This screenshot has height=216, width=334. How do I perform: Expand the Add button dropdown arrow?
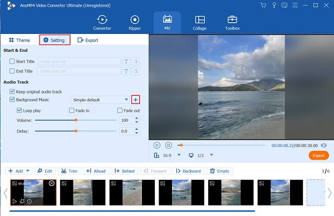coord(28,171)
